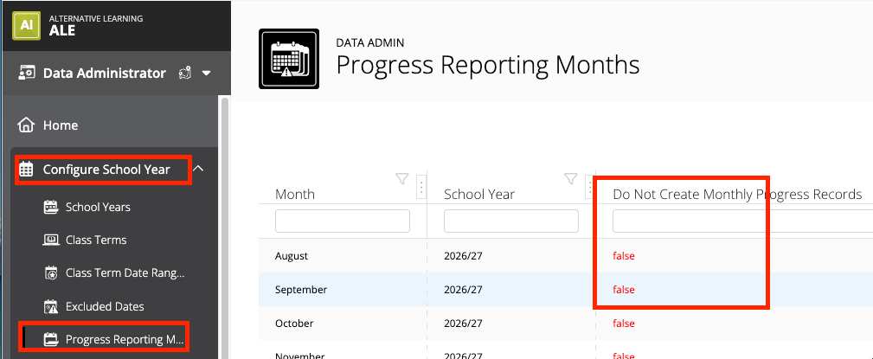Image resolution: width=873 pixels, height=359 pixels.
Task: Click the ALE logo icon
Action: click(26, 26)
